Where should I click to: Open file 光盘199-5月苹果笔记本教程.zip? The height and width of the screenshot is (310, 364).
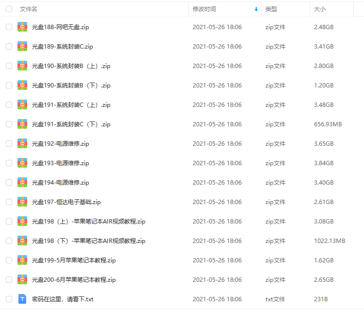74,260
